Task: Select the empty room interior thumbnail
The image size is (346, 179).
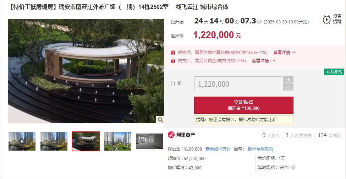Action: coord(150,141)
